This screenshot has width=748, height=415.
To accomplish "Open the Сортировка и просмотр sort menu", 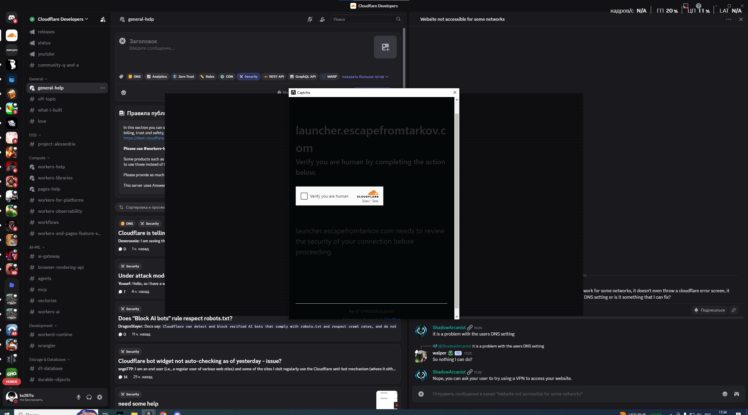I will tap(142, 207).
